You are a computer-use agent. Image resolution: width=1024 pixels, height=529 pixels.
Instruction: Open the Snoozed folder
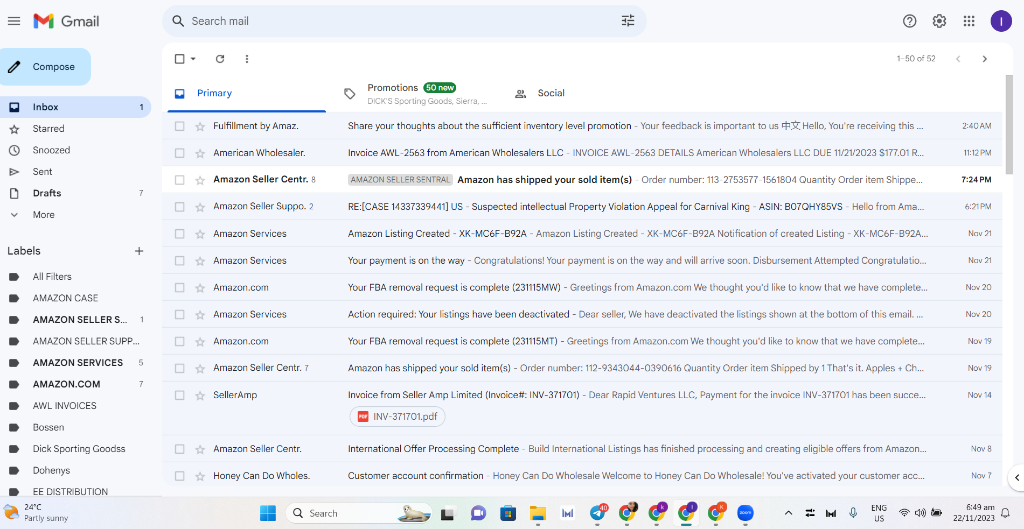click(75, 150)
